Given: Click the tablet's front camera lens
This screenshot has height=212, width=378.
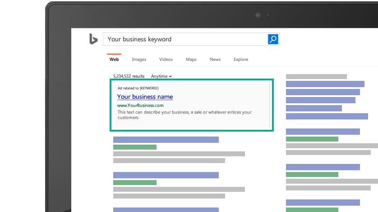Looking at the screenshot, I should [258, 15].
